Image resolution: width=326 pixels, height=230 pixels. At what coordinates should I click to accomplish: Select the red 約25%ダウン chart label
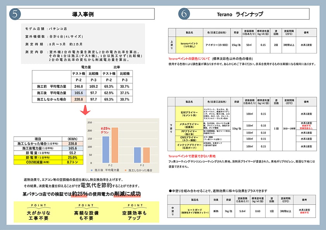(x=106, y=130)
